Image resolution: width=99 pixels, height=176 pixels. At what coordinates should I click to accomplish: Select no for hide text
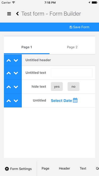click(x=73, y=86)
